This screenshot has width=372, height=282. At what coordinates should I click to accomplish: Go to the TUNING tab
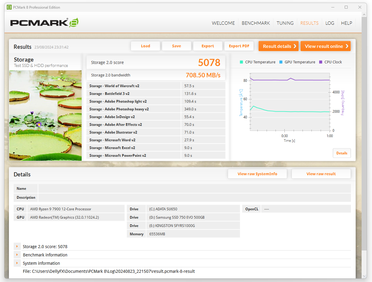(285, 23)
